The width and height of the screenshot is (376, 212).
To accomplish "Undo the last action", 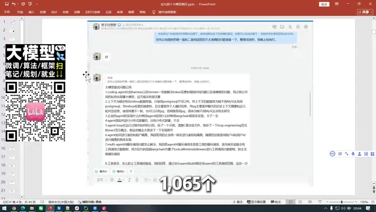I will pyautogui.click(x=14, y=4).
